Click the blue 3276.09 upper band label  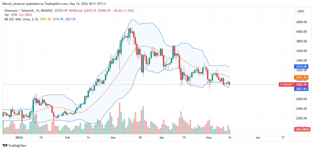click(x=301, y=67)
